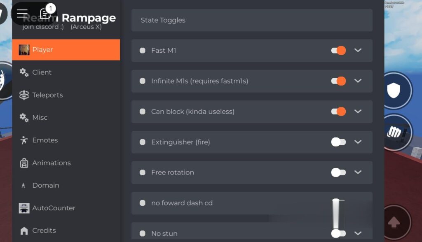Expand the Can block settings chevron
The height and width of the screenshot is (242, 422).
pyautogui.click(x=358, y=112)
